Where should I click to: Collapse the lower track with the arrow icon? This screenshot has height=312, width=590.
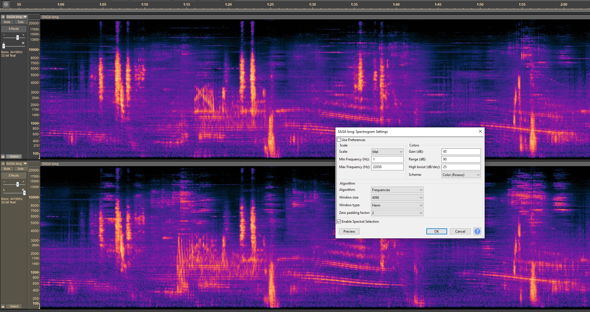tap(3, 306)
